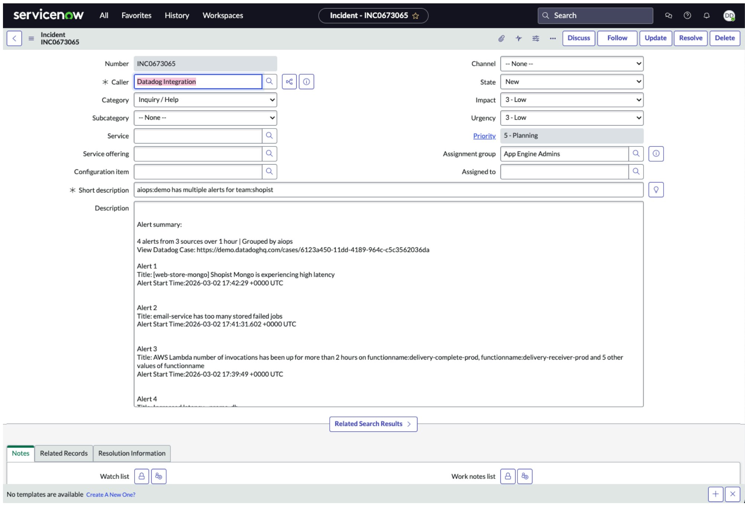
Task: Open the Impact dropdown
Action: coord(572,100)
